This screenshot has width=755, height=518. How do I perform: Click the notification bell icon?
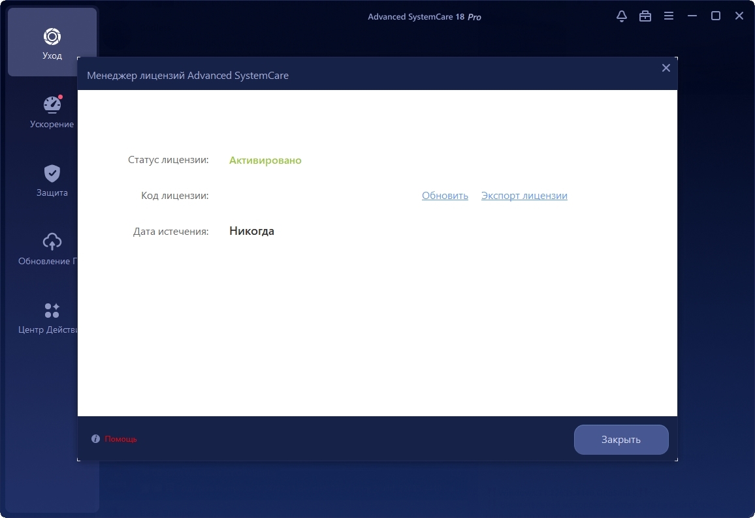click(x=622, y=16)
